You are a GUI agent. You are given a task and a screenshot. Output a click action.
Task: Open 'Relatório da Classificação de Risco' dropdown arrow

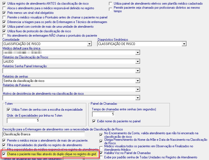tap(138, 62)
